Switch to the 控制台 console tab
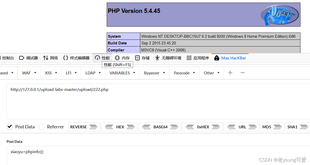 tap(8, 58)
